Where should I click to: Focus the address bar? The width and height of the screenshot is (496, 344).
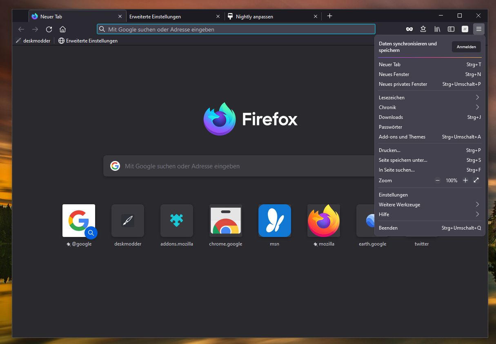click(236, 29)
